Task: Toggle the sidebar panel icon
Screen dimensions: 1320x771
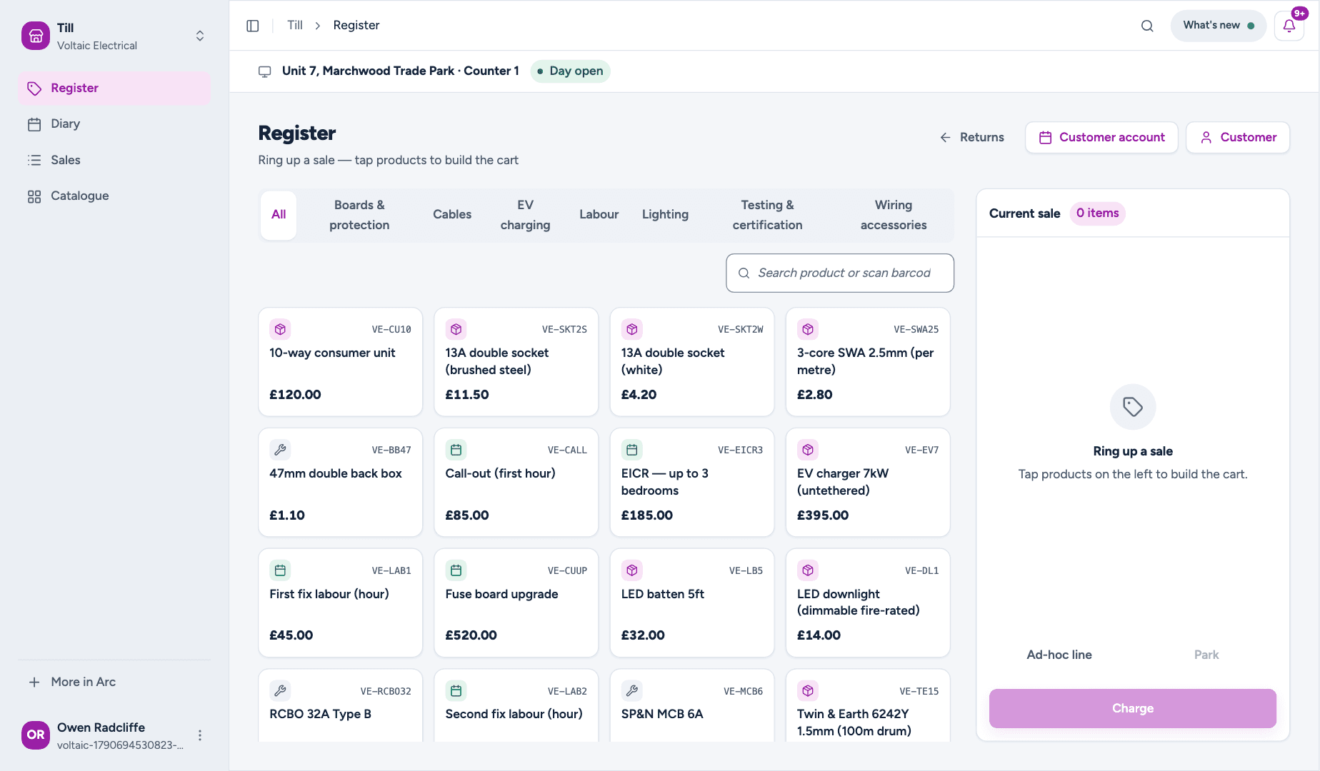Action: click(x=253, y=26)
